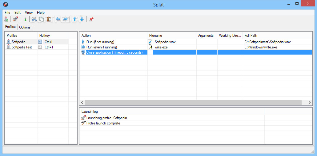Screen dimensions: 317x156
Task: Click the Redo arrow icon
Action: (65, 19)
